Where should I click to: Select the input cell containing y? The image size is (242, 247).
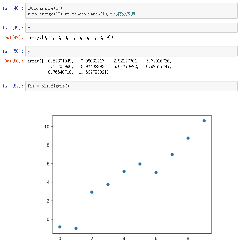(x=131, y=51)
